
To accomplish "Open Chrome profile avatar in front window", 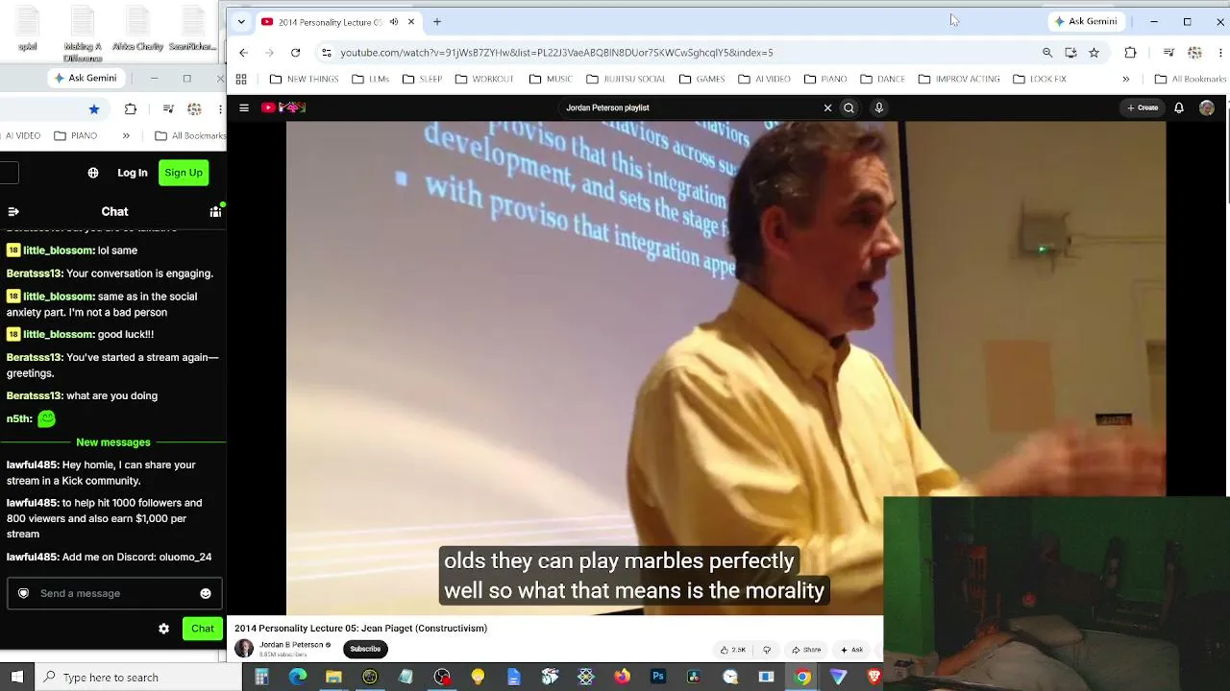I will pyautogui.click(x=1194, y=53).
